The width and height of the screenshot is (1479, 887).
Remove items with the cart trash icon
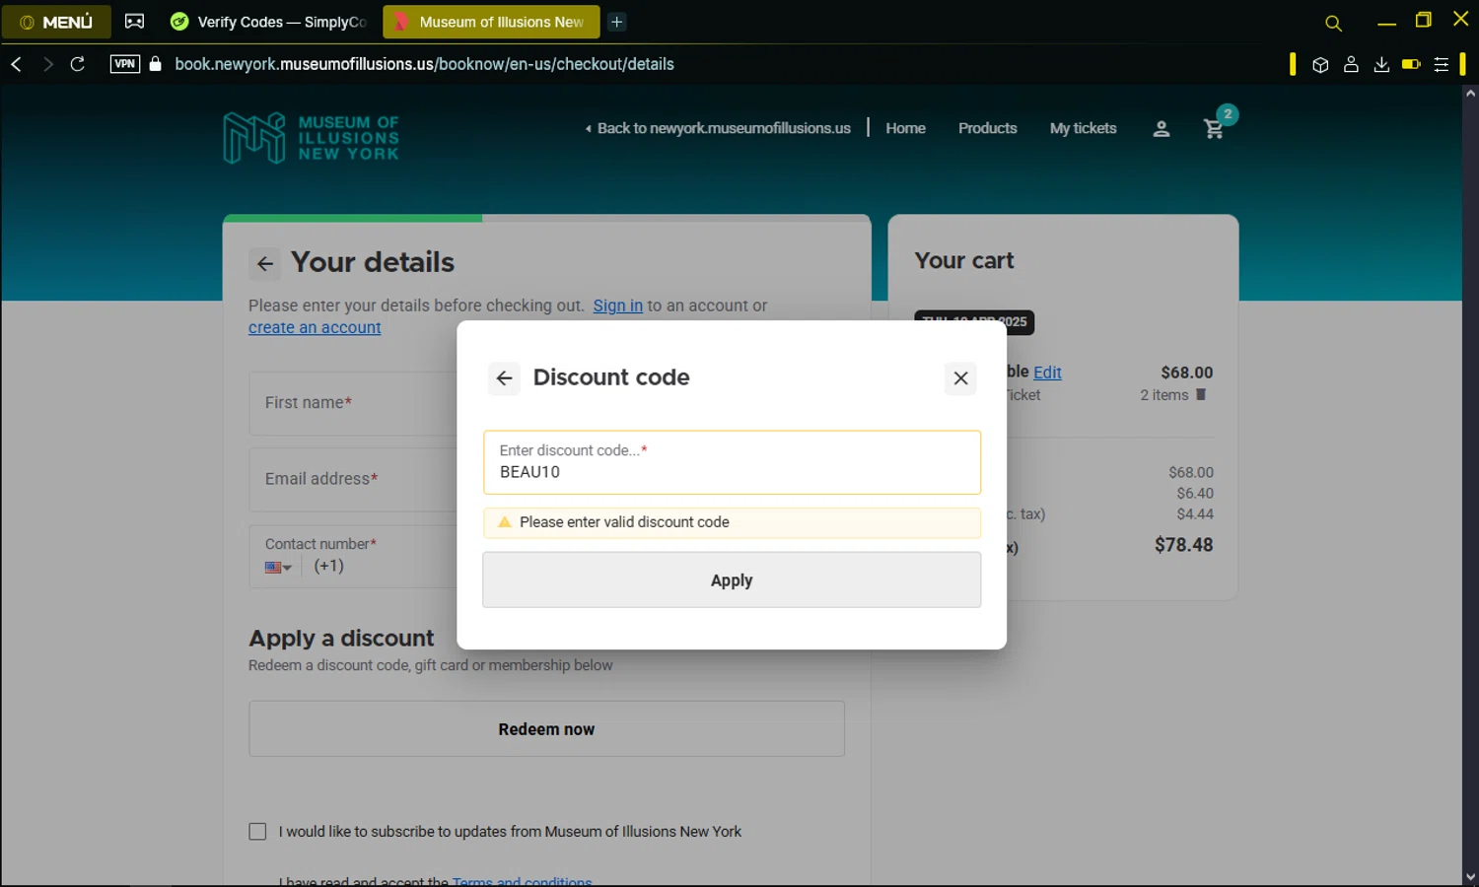click(1201, 394)
